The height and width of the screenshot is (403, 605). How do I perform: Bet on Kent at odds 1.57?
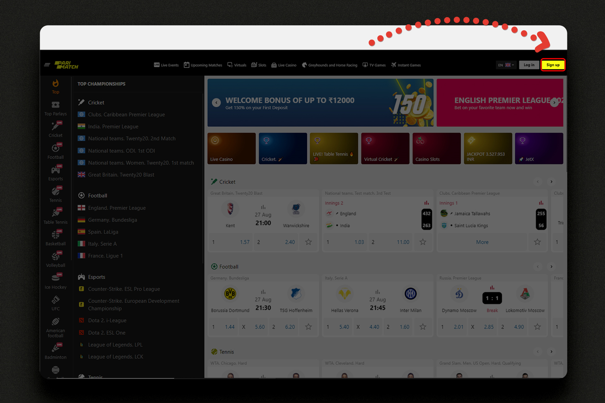pyautogui.click(x=231, y=242)
